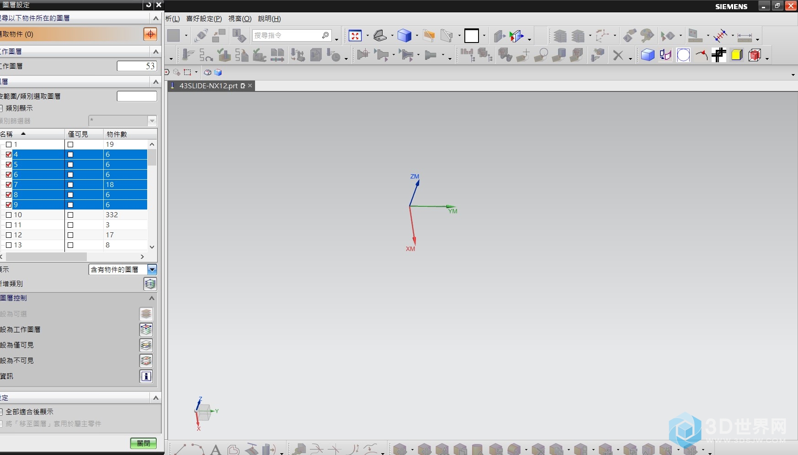Image resolution: width=798 pixels, height=455 pixels.
Task: Open the Show layers-with-objects dropdown
Action: pos(152,269)
